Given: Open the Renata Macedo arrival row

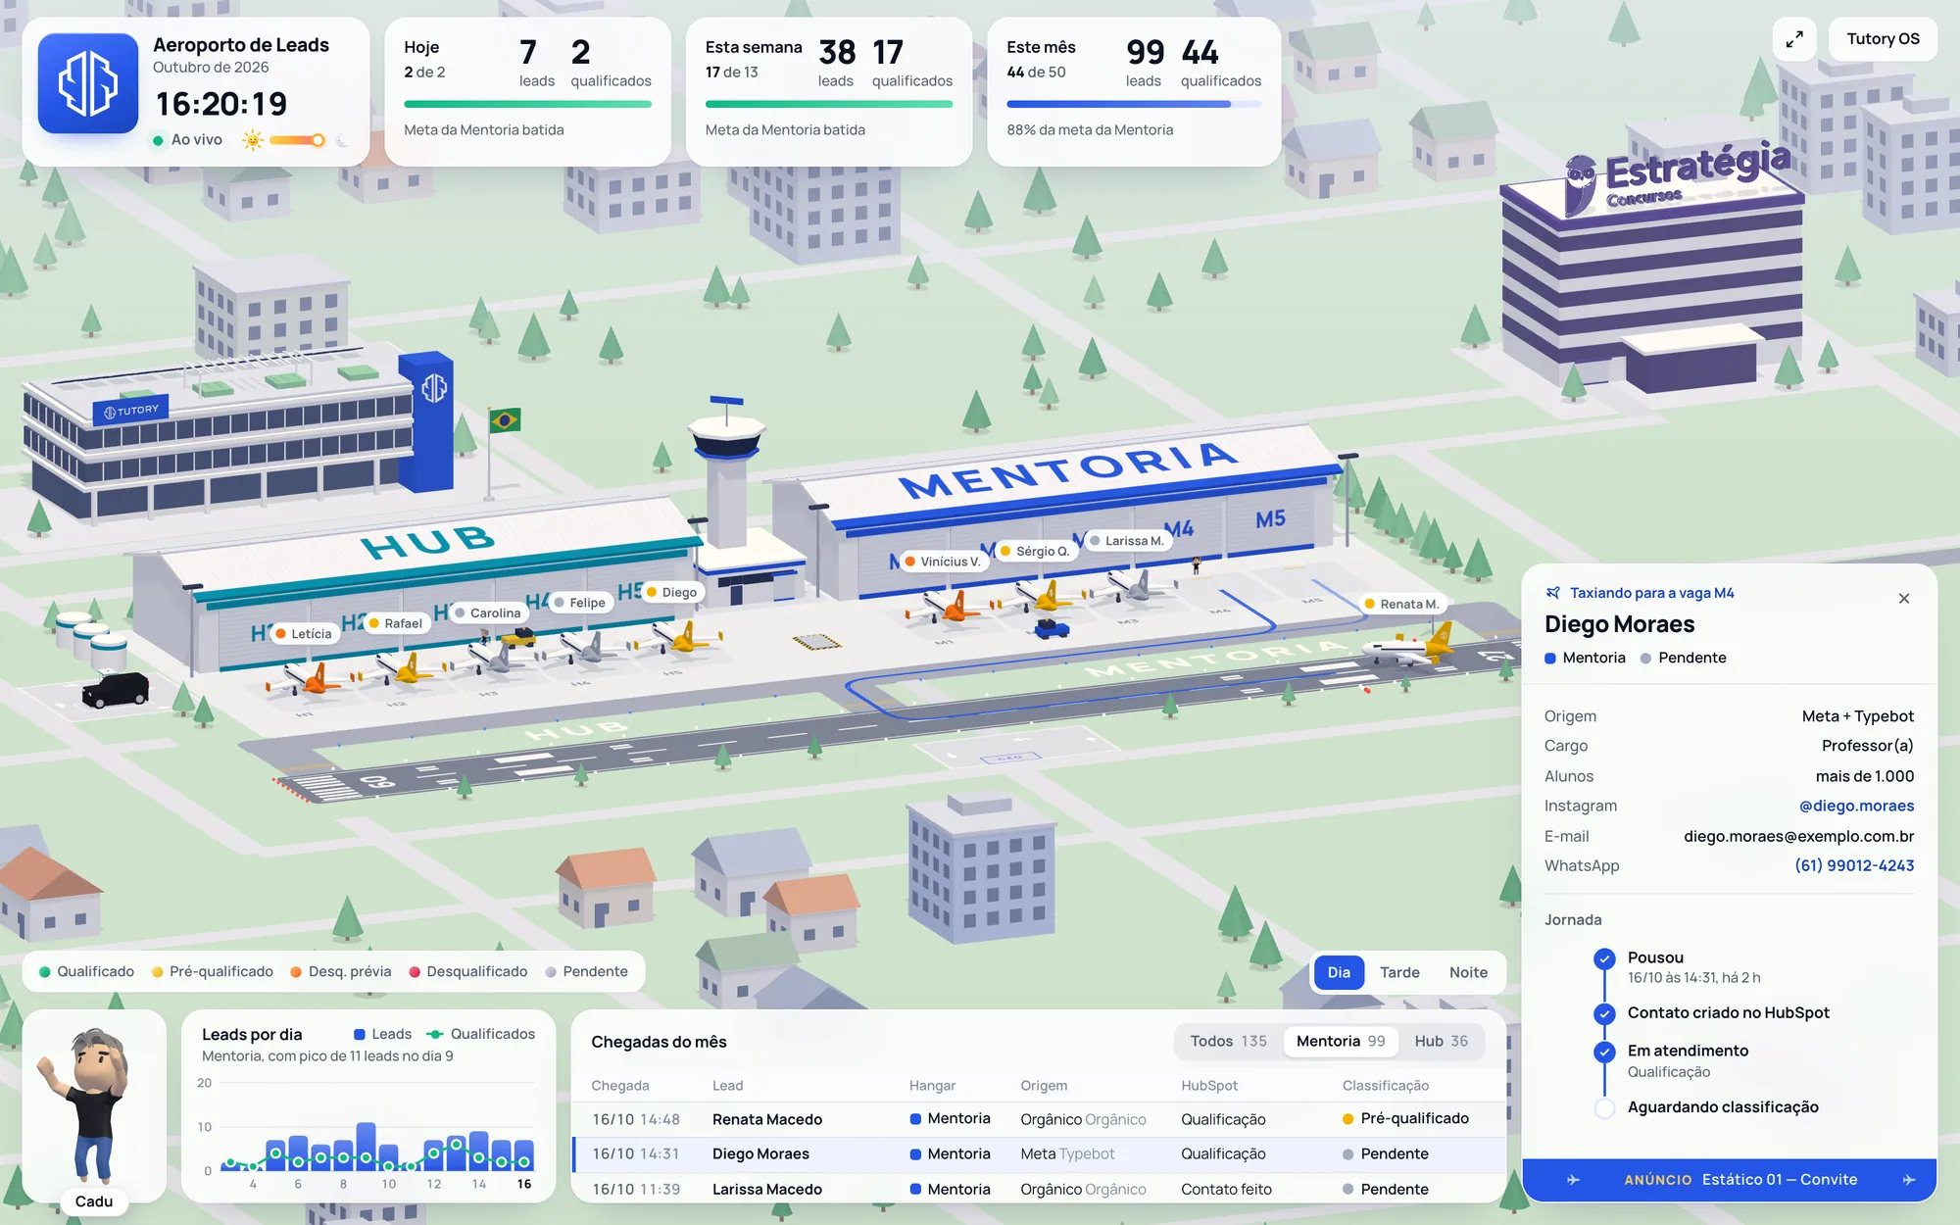Looking at the screenshot, I should tap(1039, 1119).
